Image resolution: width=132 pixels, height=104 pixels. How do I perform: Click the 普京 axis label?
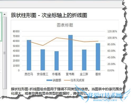[98, 74]
